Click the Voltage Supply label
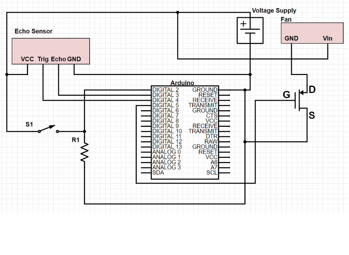The width and height of the screenshot is (349, 255). (x=274, y=11)
